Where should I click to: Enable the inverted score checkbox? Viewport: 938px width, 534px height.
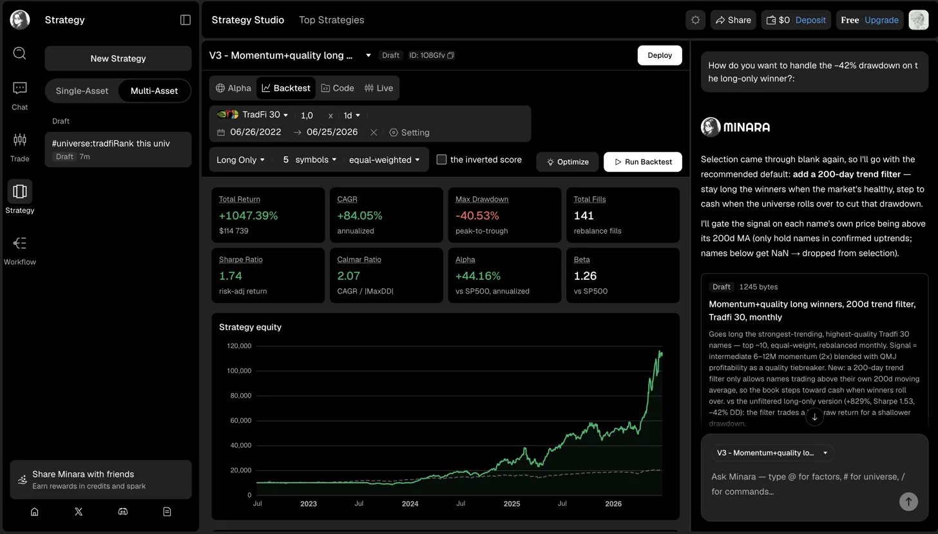click(441, 160)
